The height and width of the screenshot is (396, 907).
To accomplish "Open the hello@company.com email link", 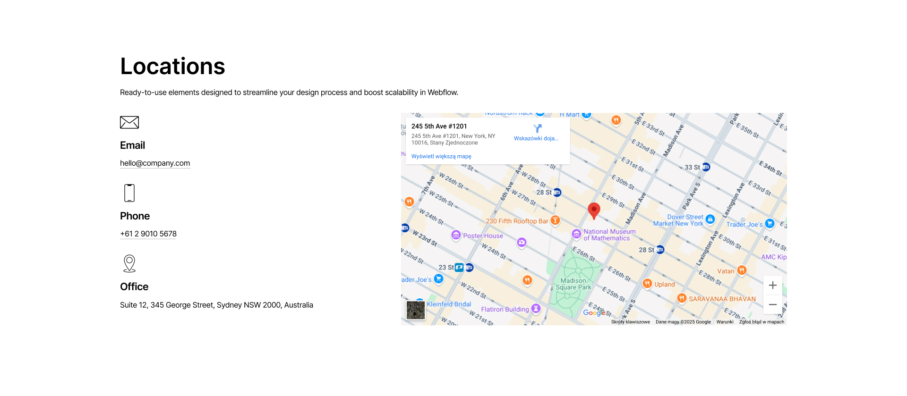I will (x=155, y=163).
